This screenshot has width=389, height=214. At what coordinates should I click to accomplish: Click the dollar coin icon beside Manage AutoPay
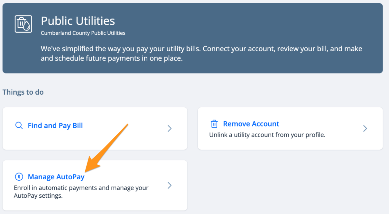[19, 177]
